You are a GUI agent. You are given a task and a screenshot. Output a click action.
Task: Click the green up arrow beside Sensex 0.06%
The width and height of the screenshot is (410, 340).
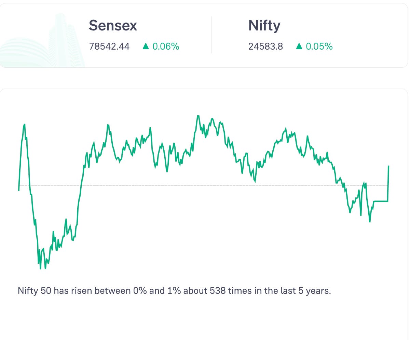(146, 46)
